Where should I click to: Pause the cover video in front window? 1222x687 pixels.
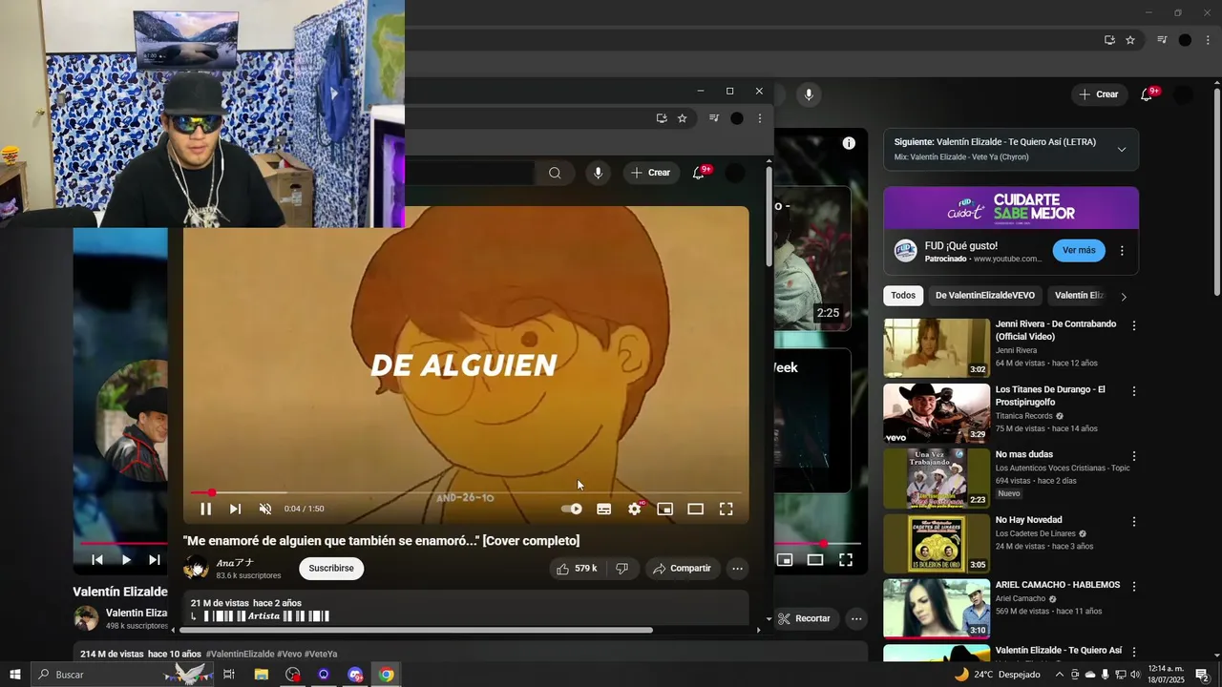[x=205, y=509]
